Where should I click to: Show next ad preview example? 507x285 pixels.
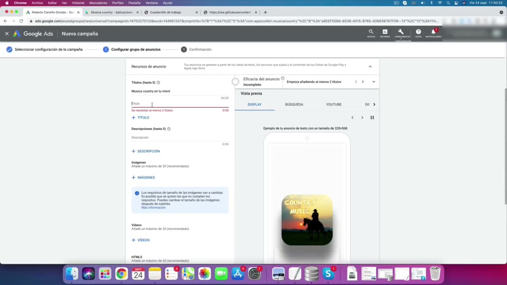click(362, 118)
